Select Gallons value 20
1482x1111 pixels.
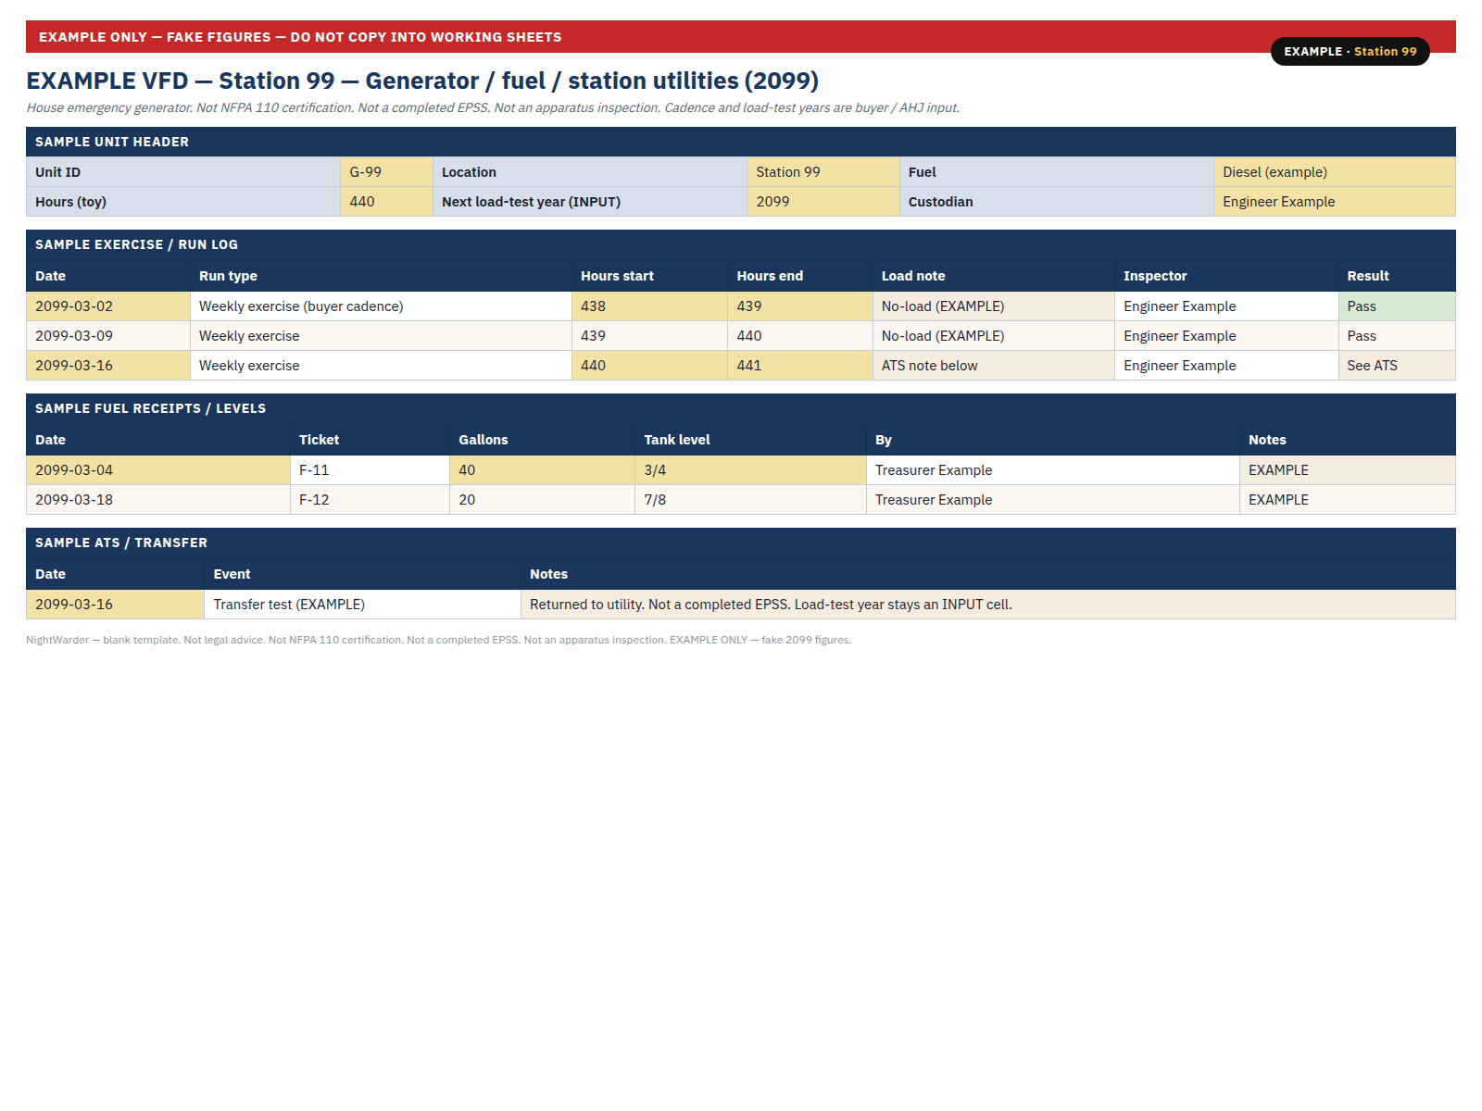coord(542,500)
